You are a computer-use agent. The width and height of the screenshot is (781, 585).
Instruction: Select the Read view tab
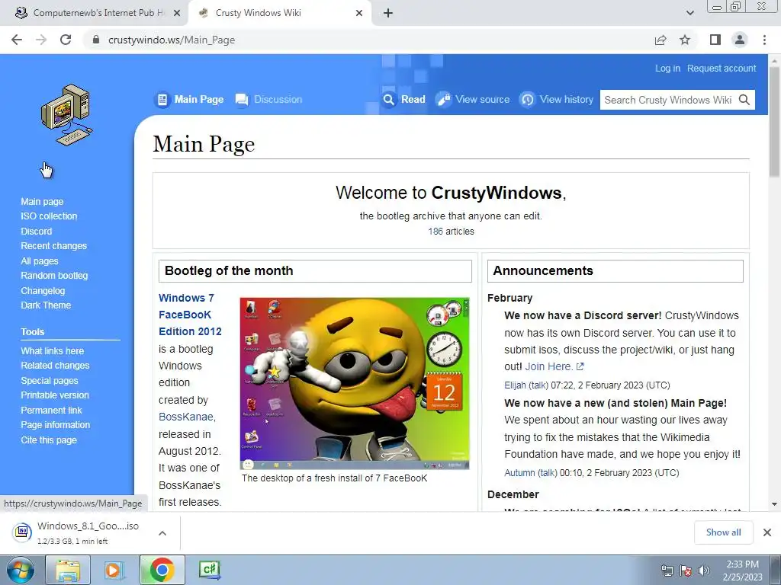click(404, 100)
